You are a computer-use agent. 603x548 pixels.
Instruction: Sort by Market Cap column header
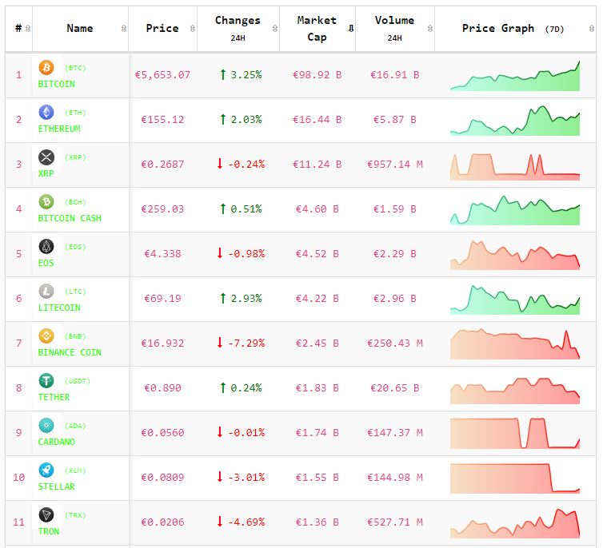coord(317,29)
